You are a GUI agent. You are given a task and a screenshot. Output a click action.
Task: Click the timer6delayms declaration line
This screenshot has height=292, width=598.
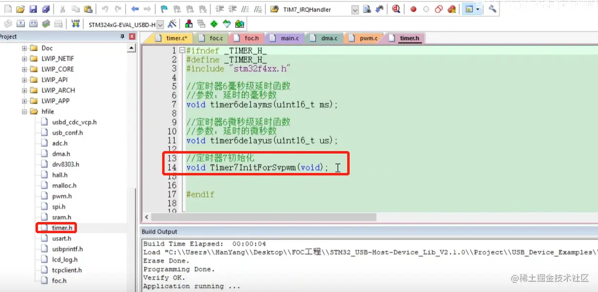tap(262, 104)
